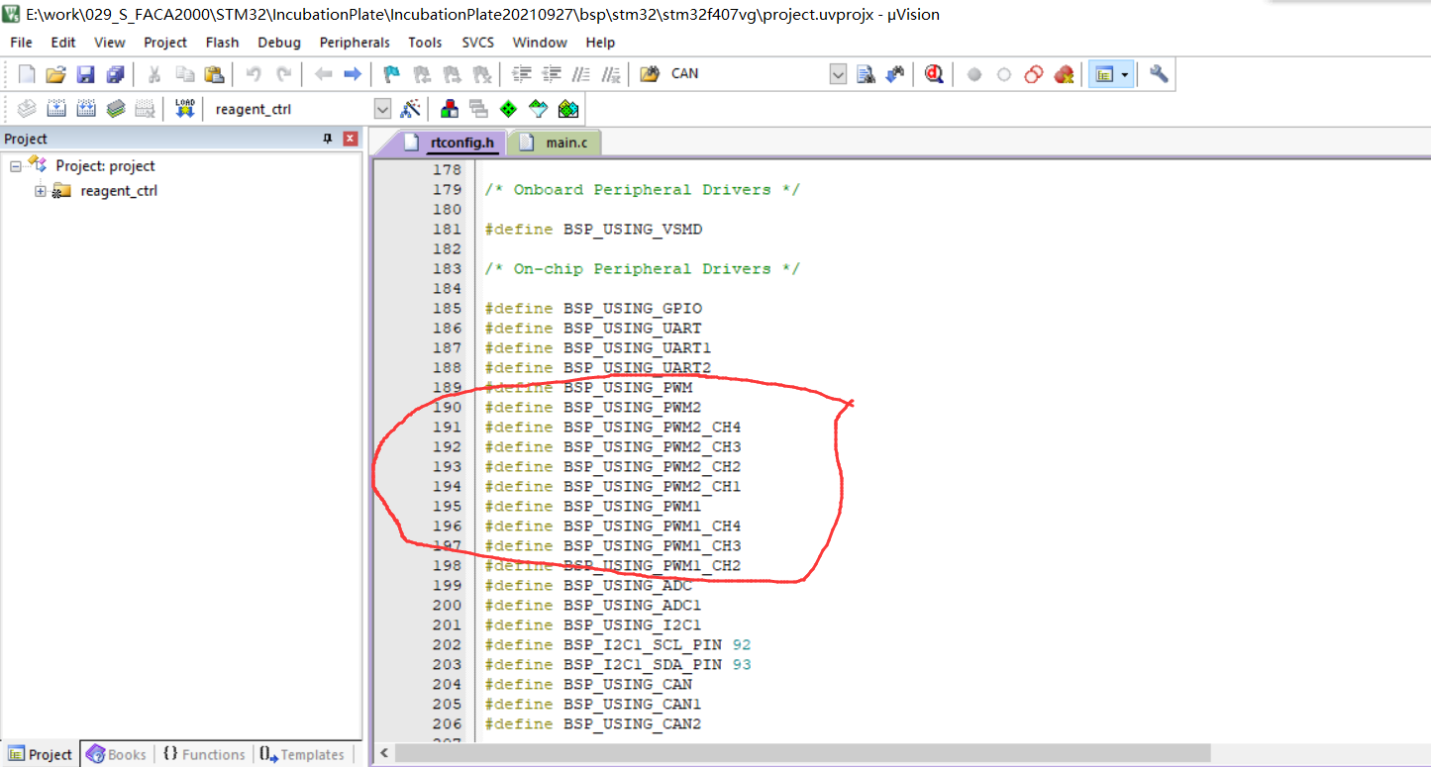Image resolution: width=1431 pixels, height=767 pixels.
Task: Click the editor horizontal scrollbar
Action: point(792,754)
